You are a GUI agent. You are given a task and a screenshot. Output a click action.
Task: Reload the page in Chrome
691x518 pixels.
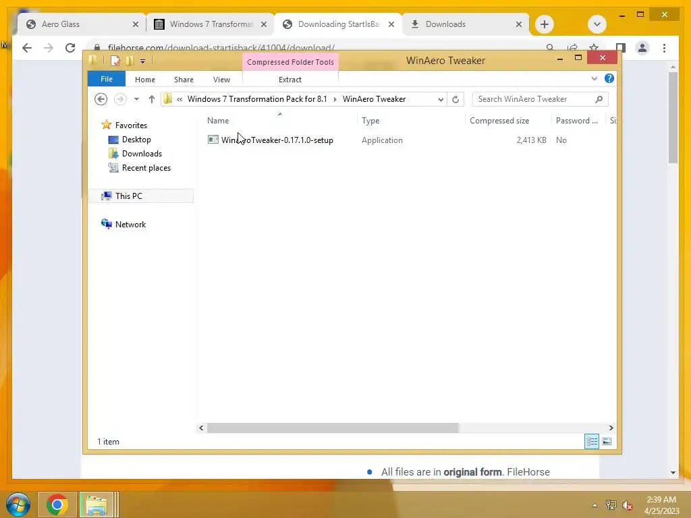(x=70, y=48)
